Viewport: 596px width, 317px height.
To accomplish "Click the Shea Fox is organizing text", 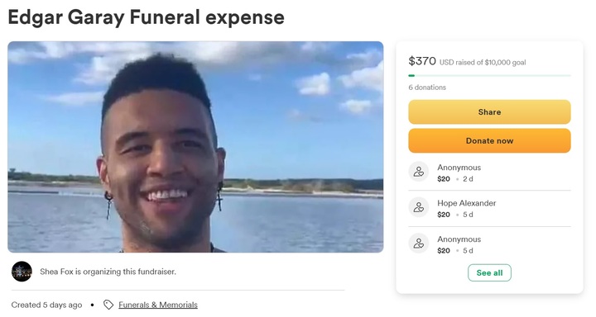I will point(108,272).
